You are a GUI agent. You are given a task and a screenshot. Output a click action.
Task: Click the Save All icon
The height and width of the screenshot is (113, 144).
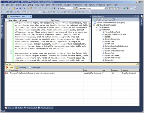tap(20, 8)
